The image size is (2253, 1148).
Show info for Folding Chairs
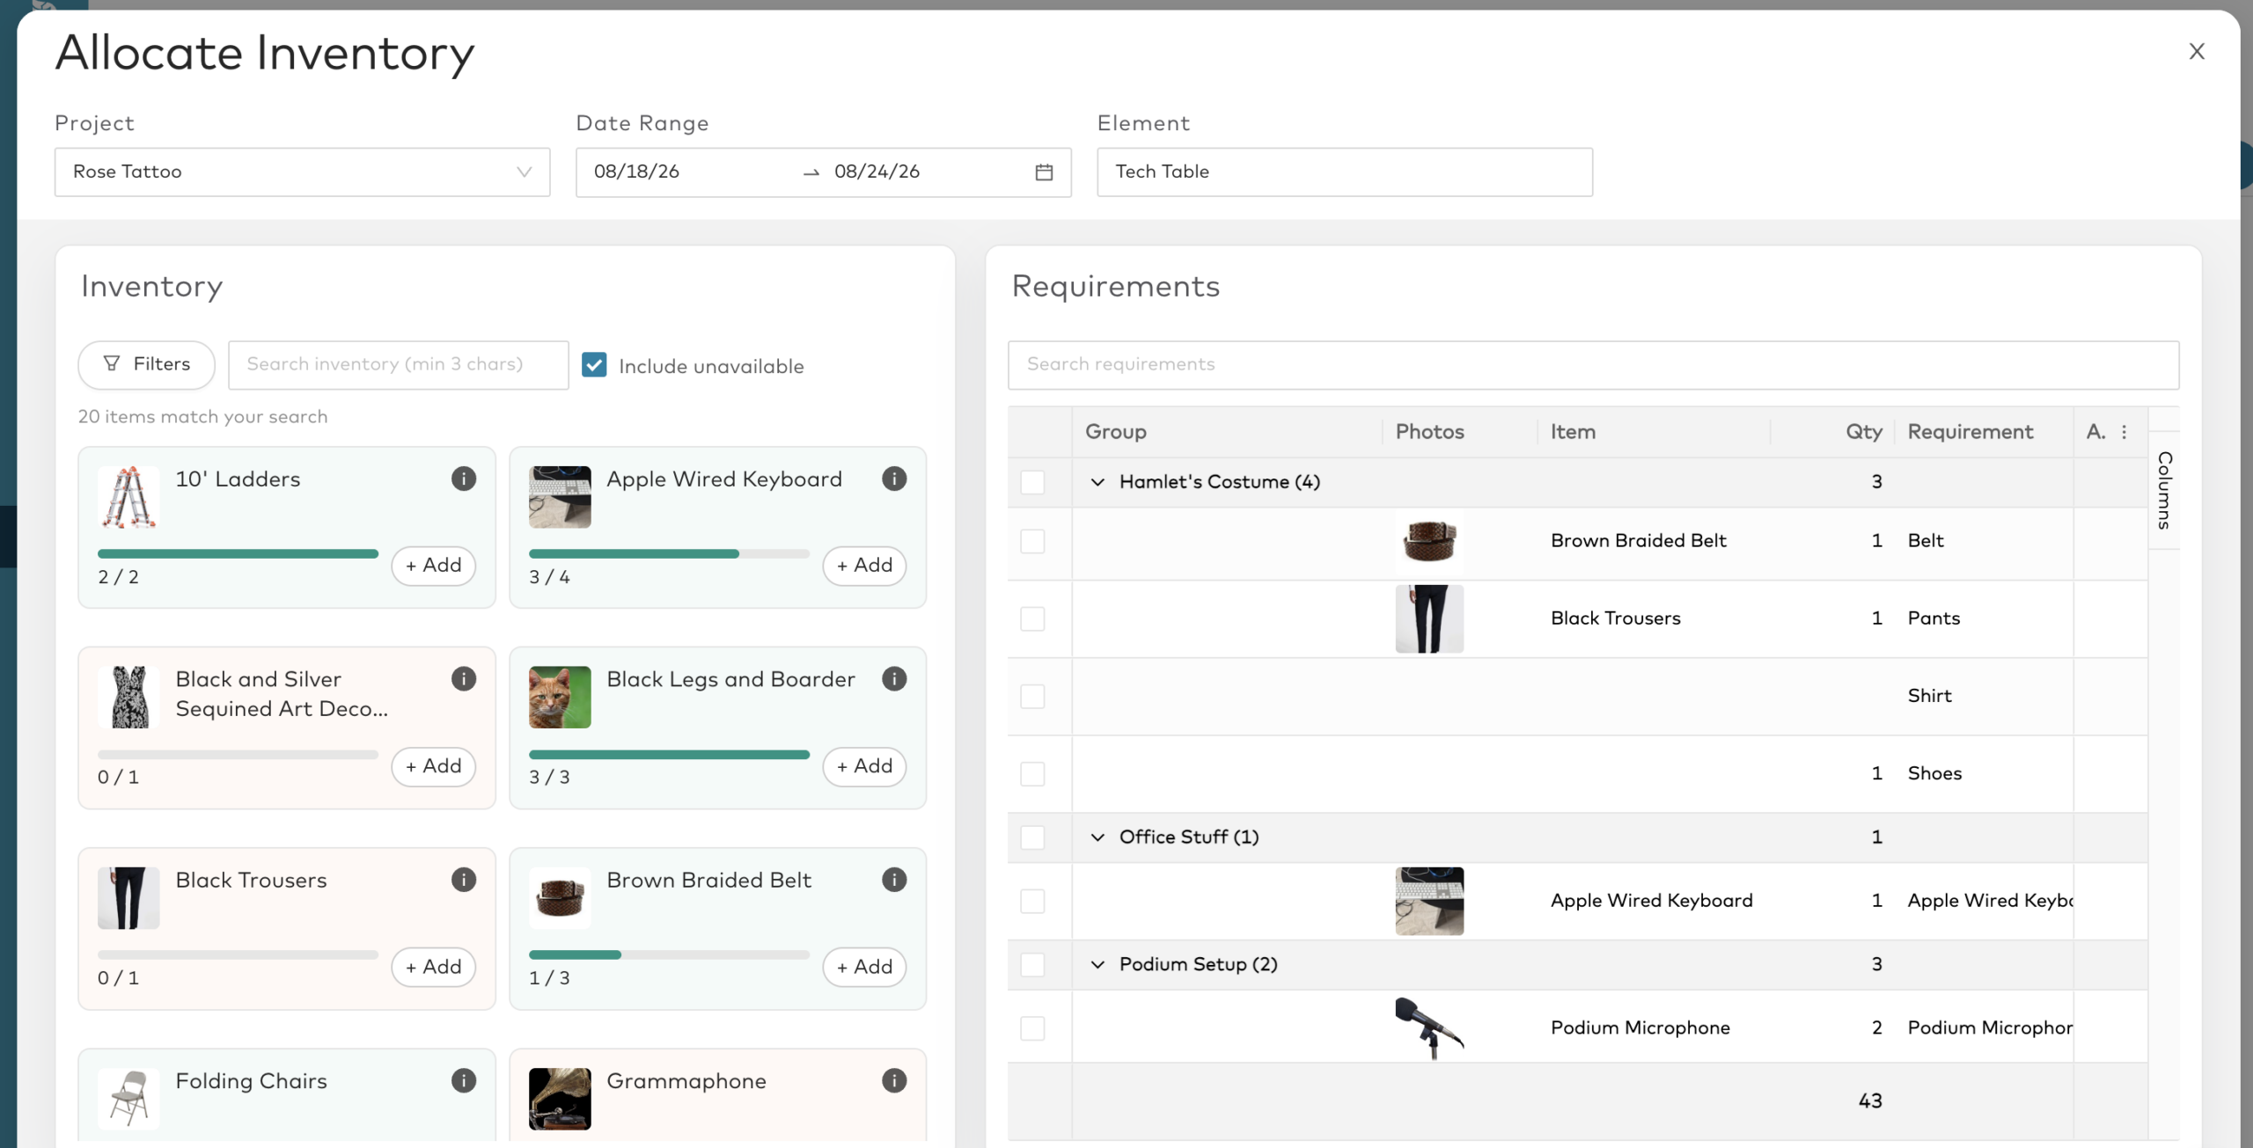click(464, 1081)
